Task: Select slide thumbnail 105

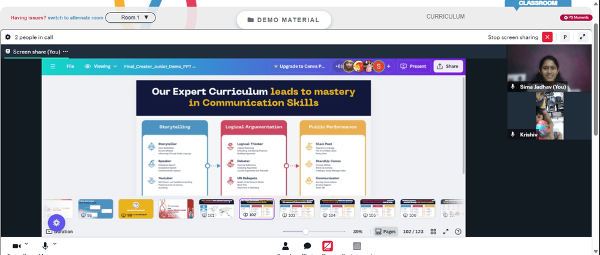Action: 377,209
